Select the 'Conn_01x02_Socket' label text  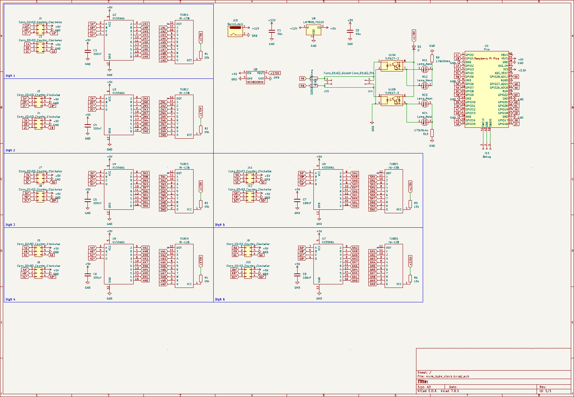[x=337, y=73]
